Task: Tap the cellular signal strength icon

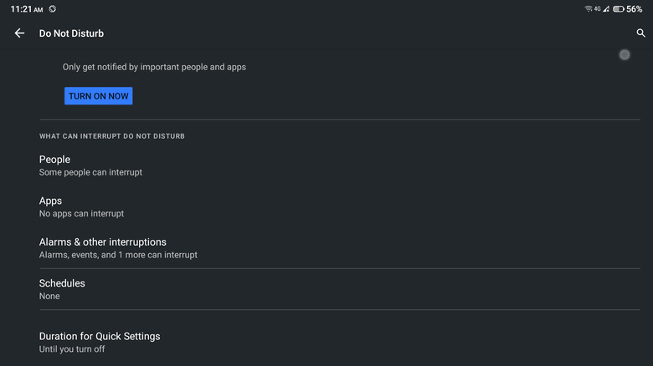Action: [606, 9]
